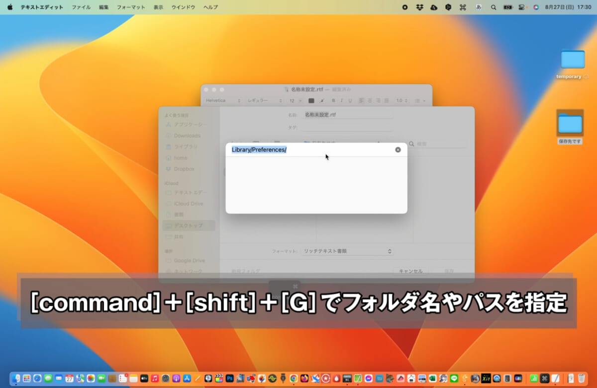Open Launchpad from the Dock

26,379
